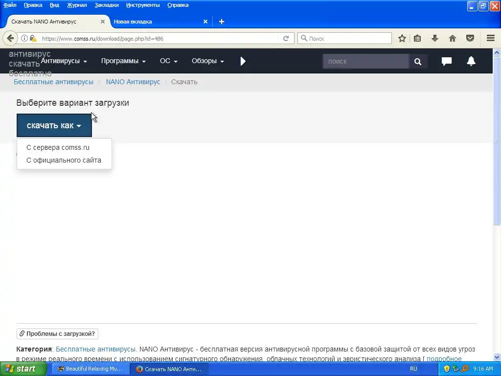The image size is (501, 376).
Task: Focus the site поиск search field
Action: click(x=365, y=61)
